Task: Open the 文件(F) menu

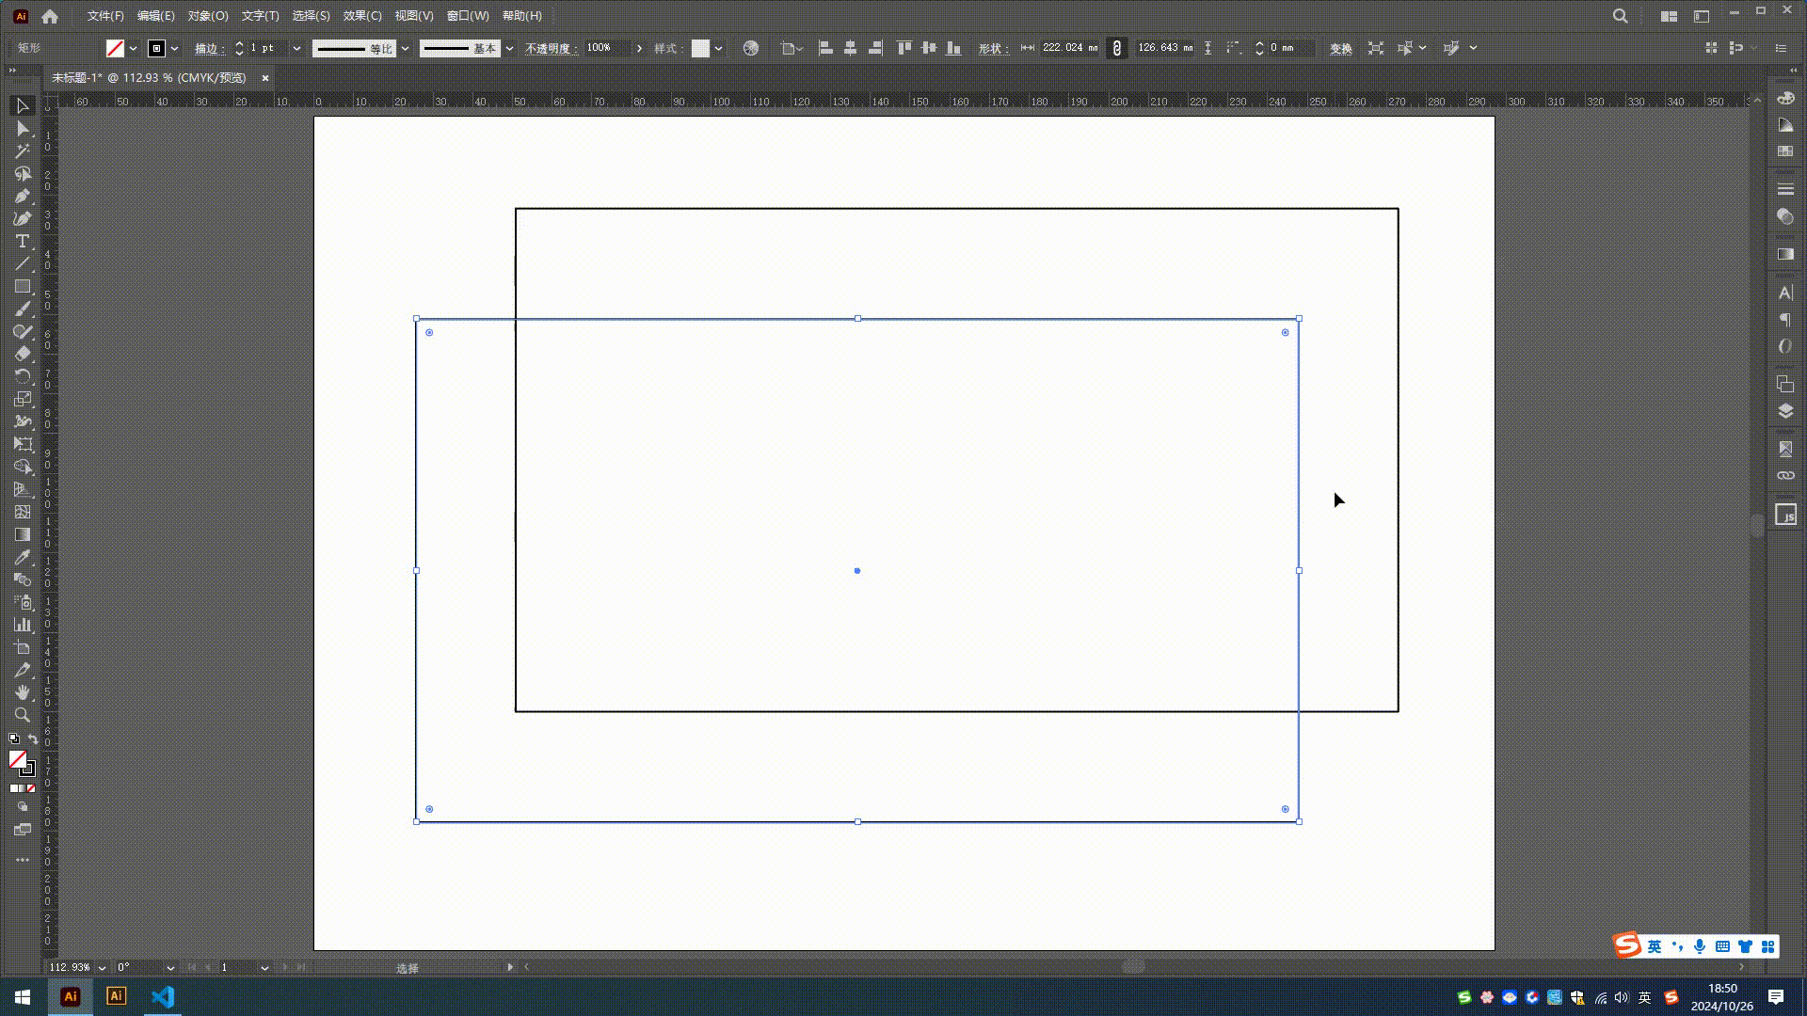Action: point(105,16)
